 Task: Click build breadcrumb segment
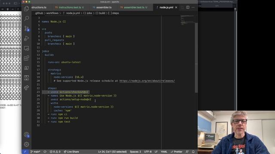click(x=100, y=13)
